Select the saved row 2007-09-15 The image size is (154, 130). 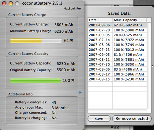(x=117, y=79)
